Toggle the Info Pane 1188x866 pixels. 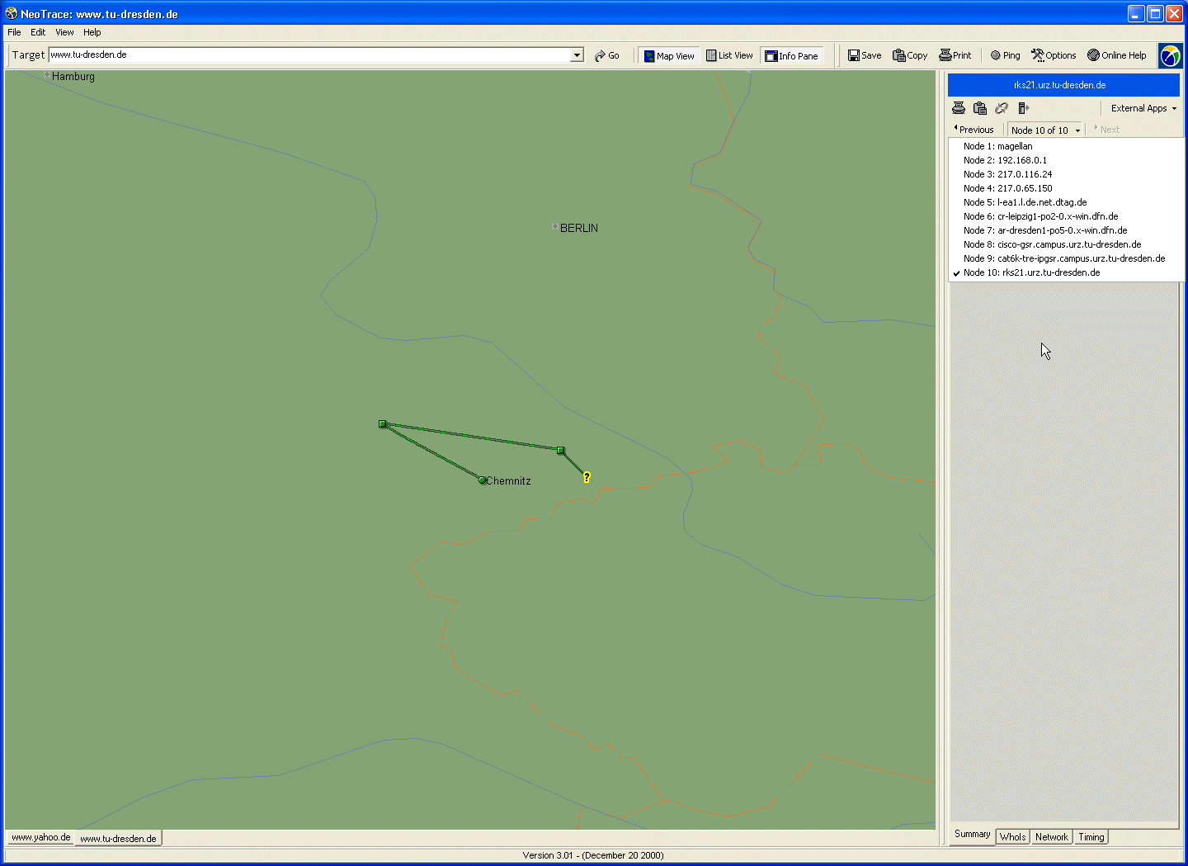click(792, 55)
